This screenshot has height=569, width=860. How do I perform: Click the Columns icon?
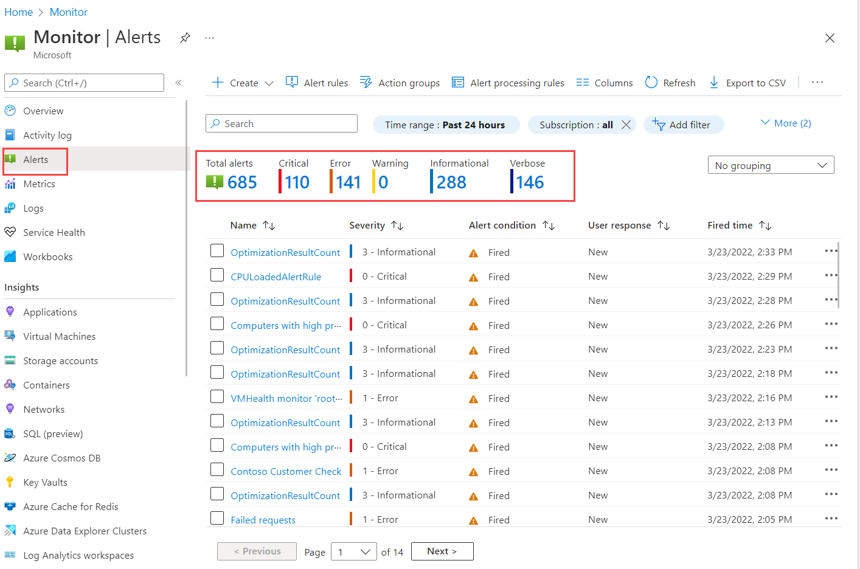583,83
